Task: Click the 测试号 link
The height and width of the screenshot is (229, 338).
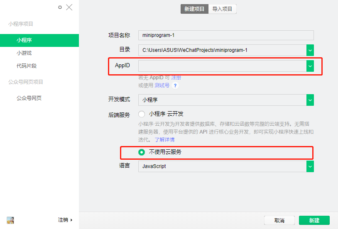Action: coord(162,85)
